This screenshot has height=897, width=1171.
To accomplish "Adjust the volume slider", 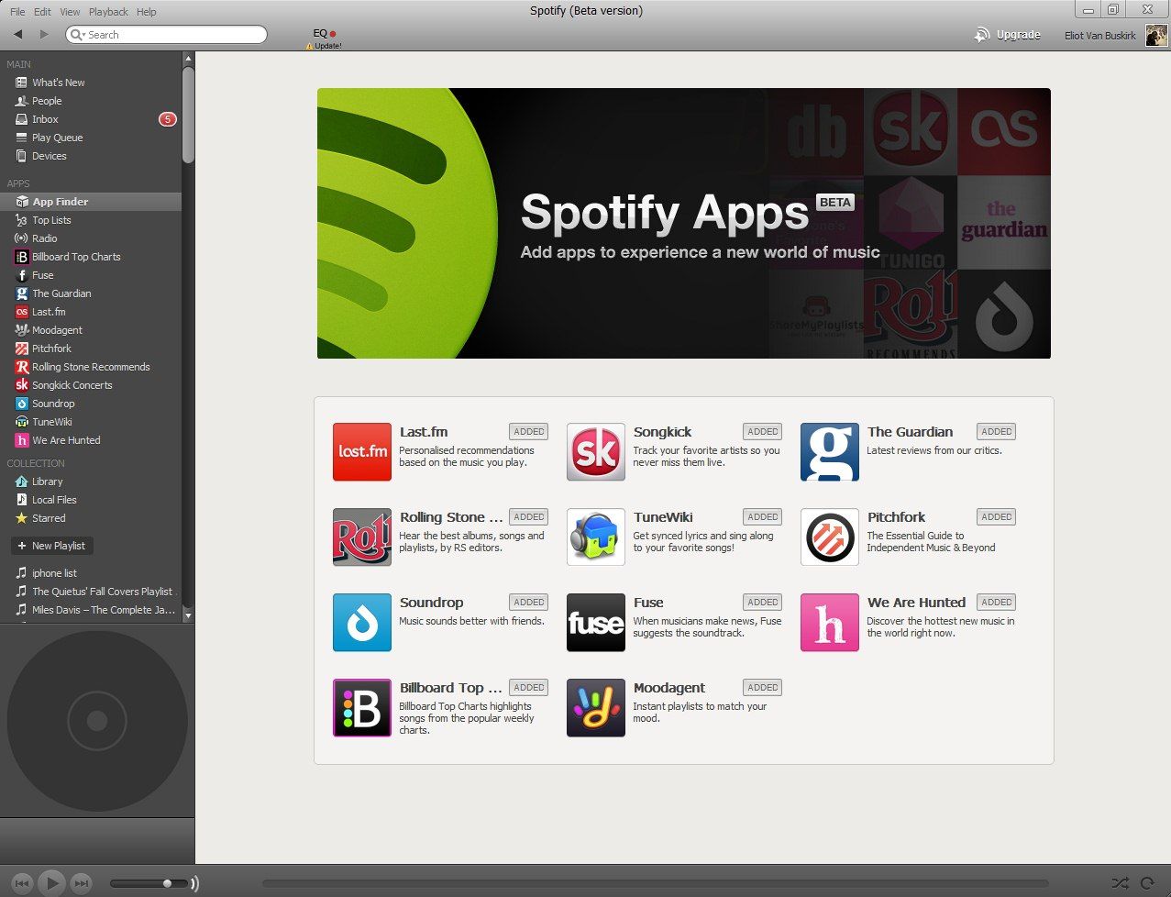I will click(149, 883).
